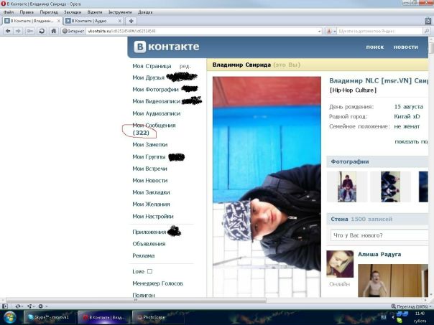Open the Інструменти menu
The image size is (434, 325).
click(120, 12)
